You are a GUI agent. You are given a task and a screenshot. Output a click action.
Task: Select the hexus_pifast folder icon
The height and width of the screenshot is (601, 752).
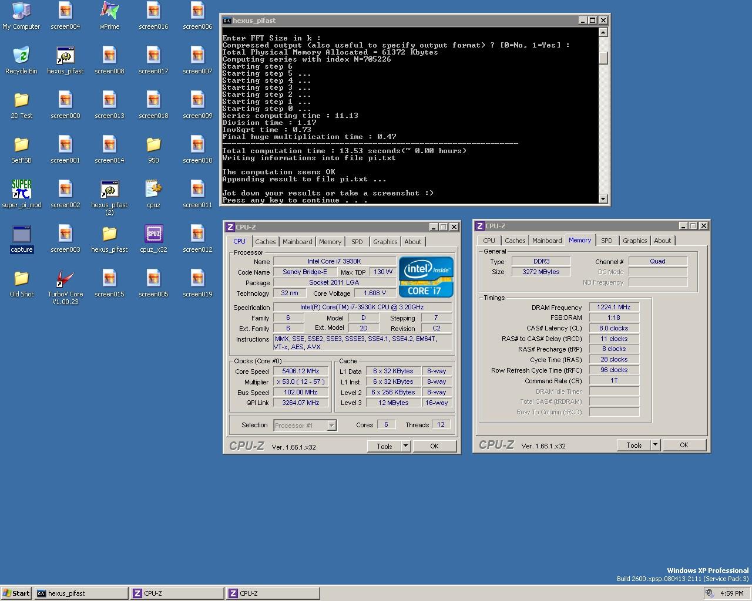[x=109, y=239]
